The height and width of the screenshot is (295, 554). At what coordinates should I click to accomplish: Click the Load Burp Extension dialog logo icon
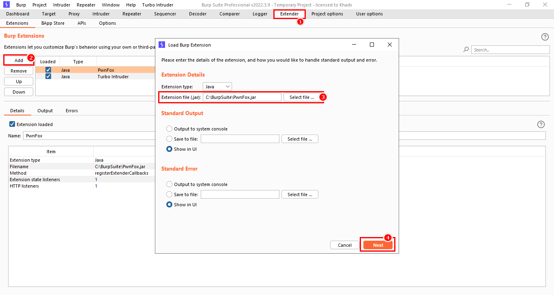[162, 45]
